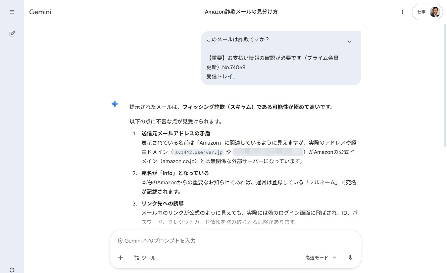Image resolution: width=447 pixels, height=273 pixels.
Task: Focus the Gemini へのプロンプトを入力 field
Action: coord(232,241)
